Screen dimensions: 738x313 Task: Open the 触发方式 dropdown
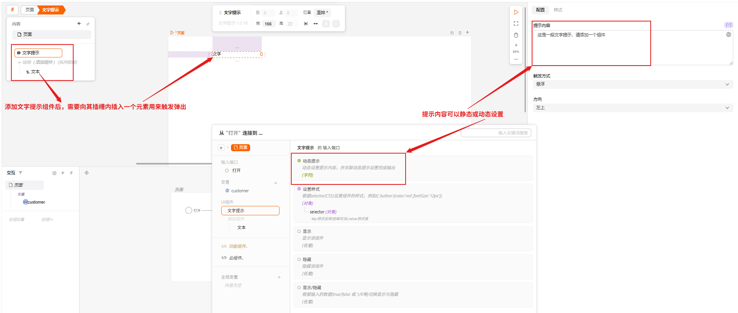pyautogui.click(x=632, y=84)
